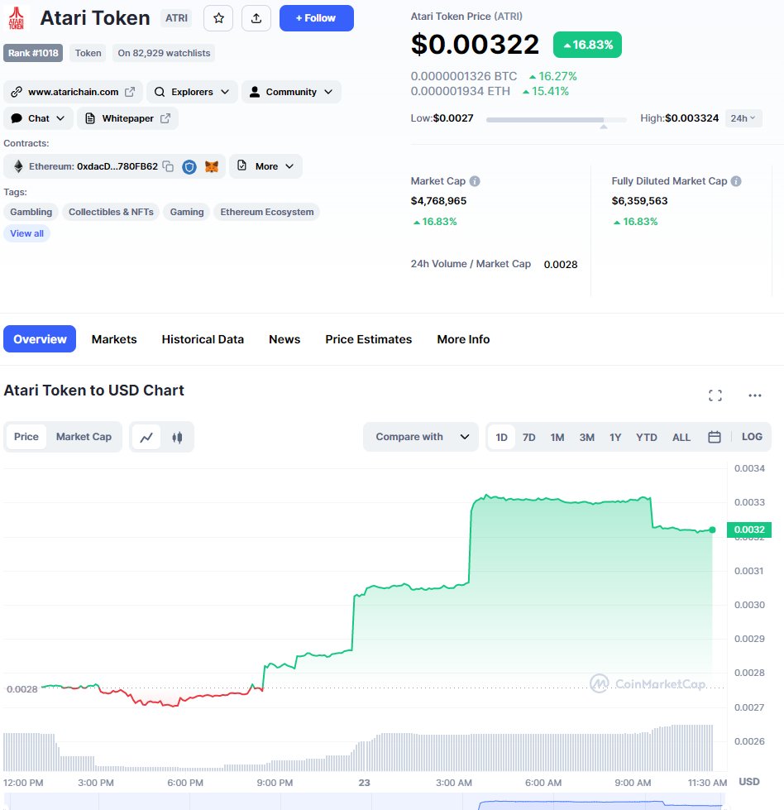Copy the Ethereum contract address
784x810 pixels.
tap(168, 166)
